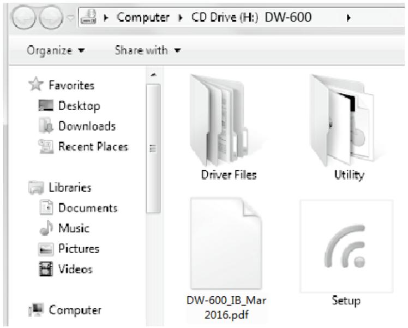Click the Favorites star icon
The image size is (408, 328).
pos(36,84)
